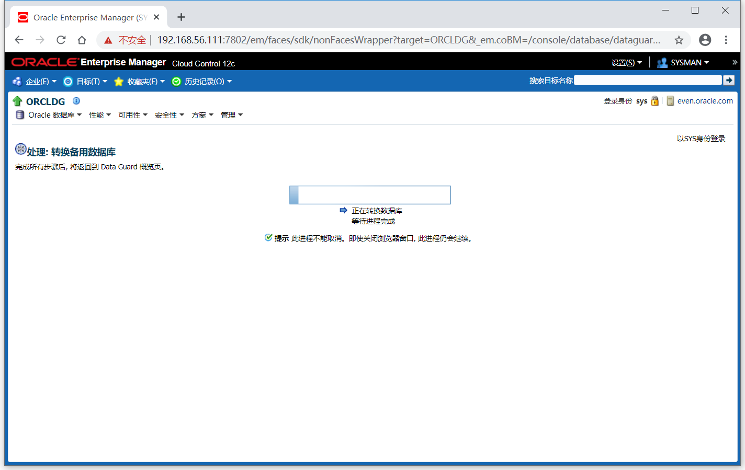The width and height of the screenshot is (745, 470).
Task: Click the conversion progress bar
Action: click(x=370, y=195)
